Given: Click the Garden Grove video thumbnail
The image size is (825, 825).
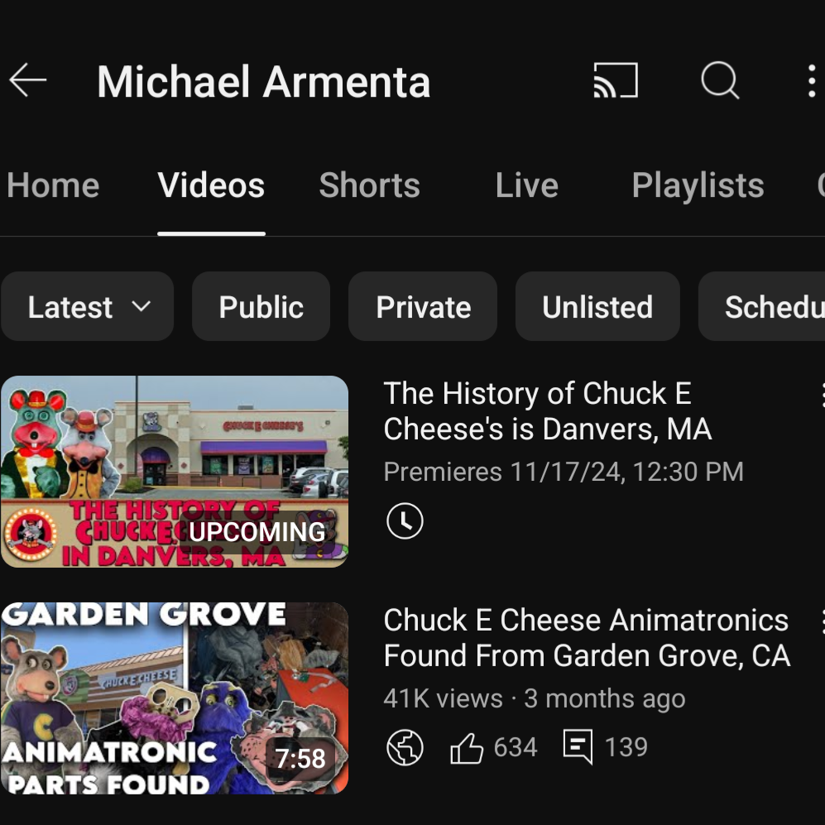Looking at the screenshot, I should tap(175, 698).
